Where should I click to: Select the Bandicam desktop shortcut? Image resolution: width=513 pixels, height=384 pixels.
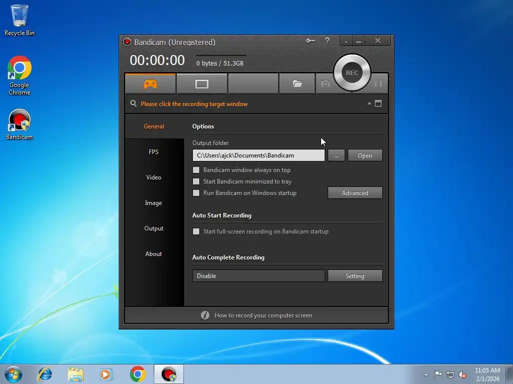[20, 124]
